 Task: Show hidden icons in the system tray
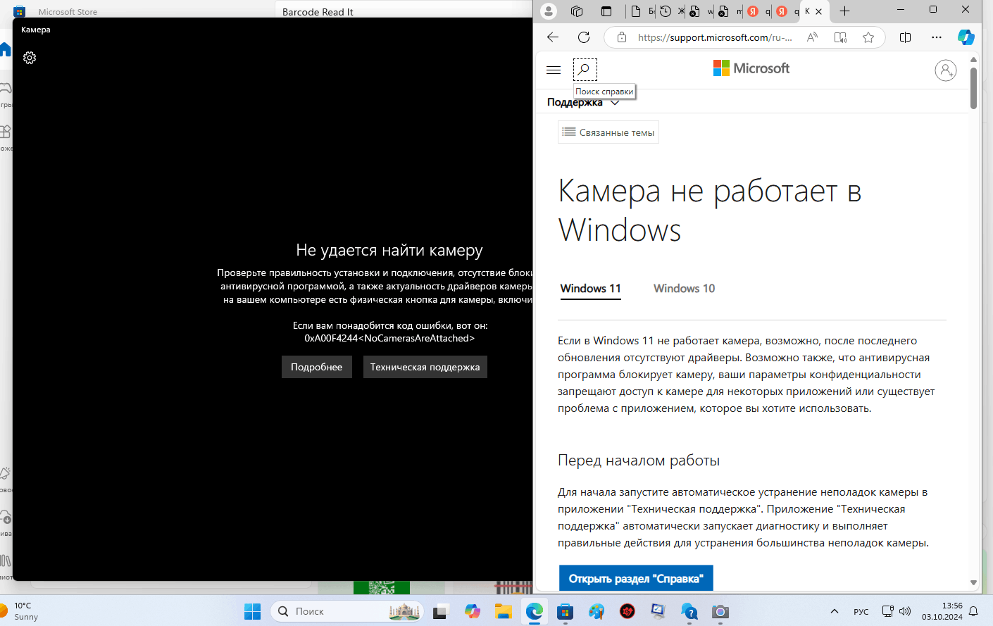pos(834,611)
